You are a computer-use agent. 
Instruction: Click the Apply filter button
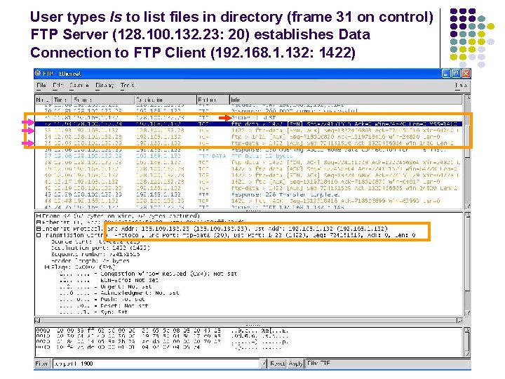[x=295, y=364]
